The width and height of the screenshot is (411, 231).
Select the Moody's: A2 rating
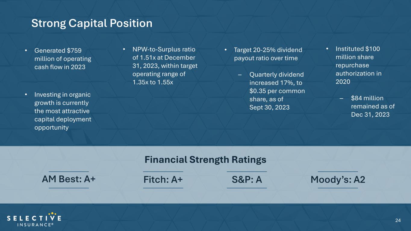pyautogui.click(x=338, y=180)
